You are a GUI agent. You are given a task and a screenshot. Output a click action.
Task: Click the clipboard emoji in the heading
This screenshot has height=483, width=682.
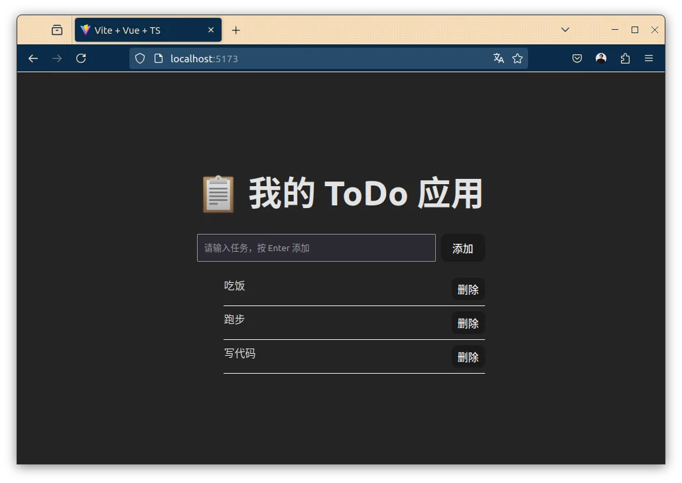(x=218, y=193)
